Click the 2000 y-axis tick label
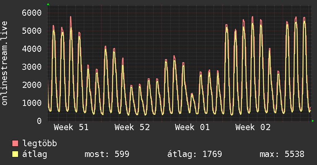317x165 pixels. pyautogui.click(x=32, y=85)
